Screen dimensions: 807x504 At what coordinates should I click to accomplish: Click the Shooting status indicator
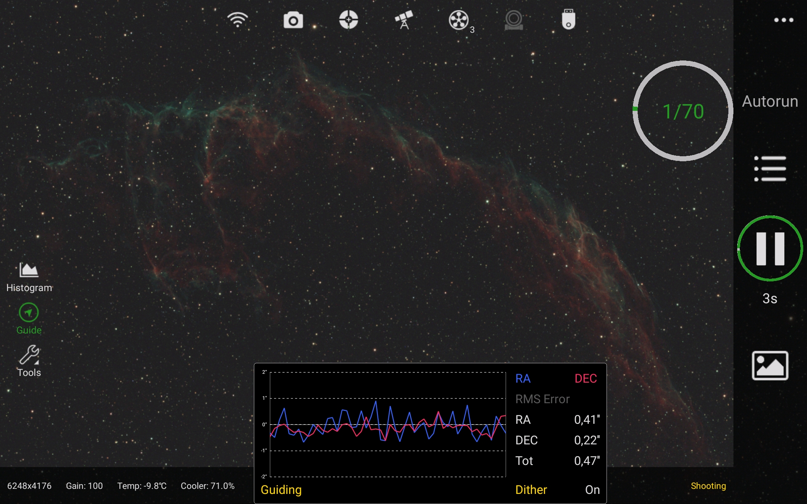709,486
